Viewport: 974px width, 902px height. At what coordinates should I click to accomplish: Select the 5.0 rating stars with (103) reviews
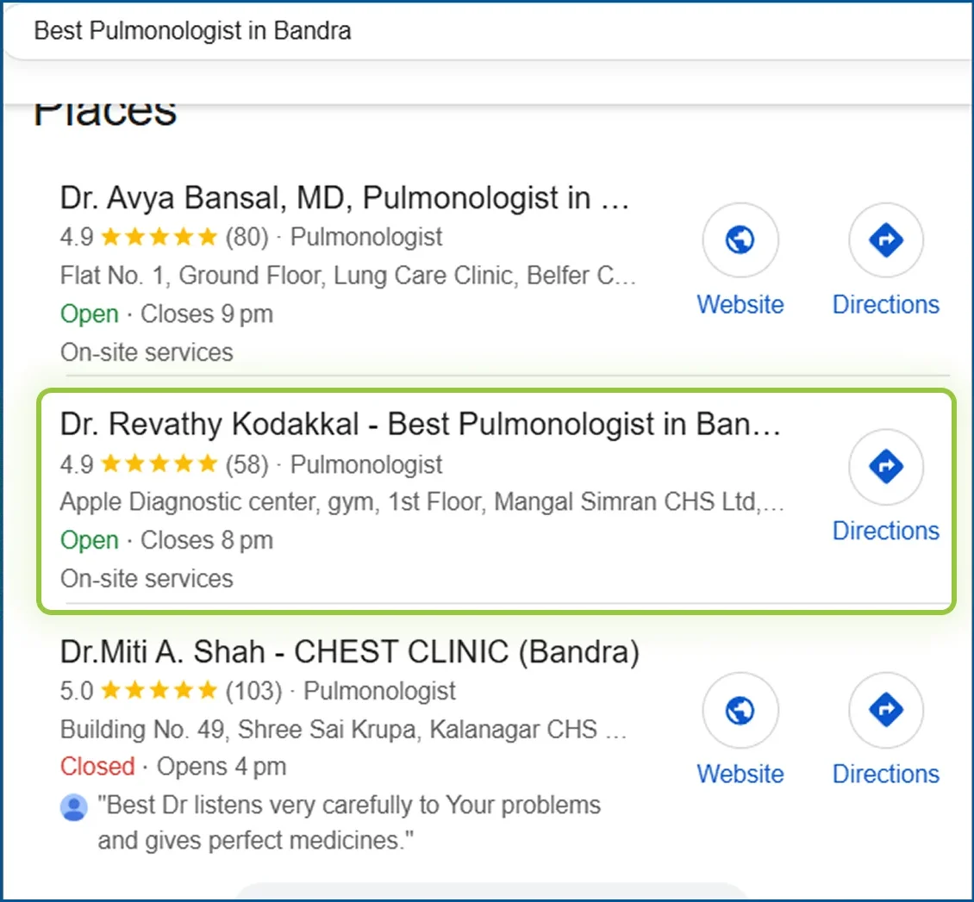(159, 690)
